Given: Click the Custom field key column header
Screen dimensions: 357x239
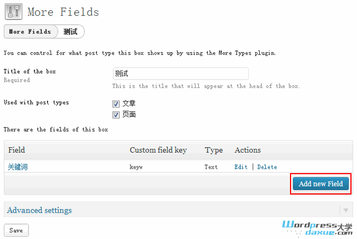Looking at the screenshot, I should (x=158, y=150).
